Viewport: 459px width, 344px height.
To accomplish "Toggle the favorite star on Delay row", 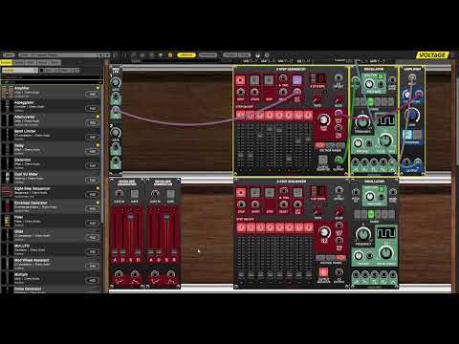I will [x=98, y=145].
